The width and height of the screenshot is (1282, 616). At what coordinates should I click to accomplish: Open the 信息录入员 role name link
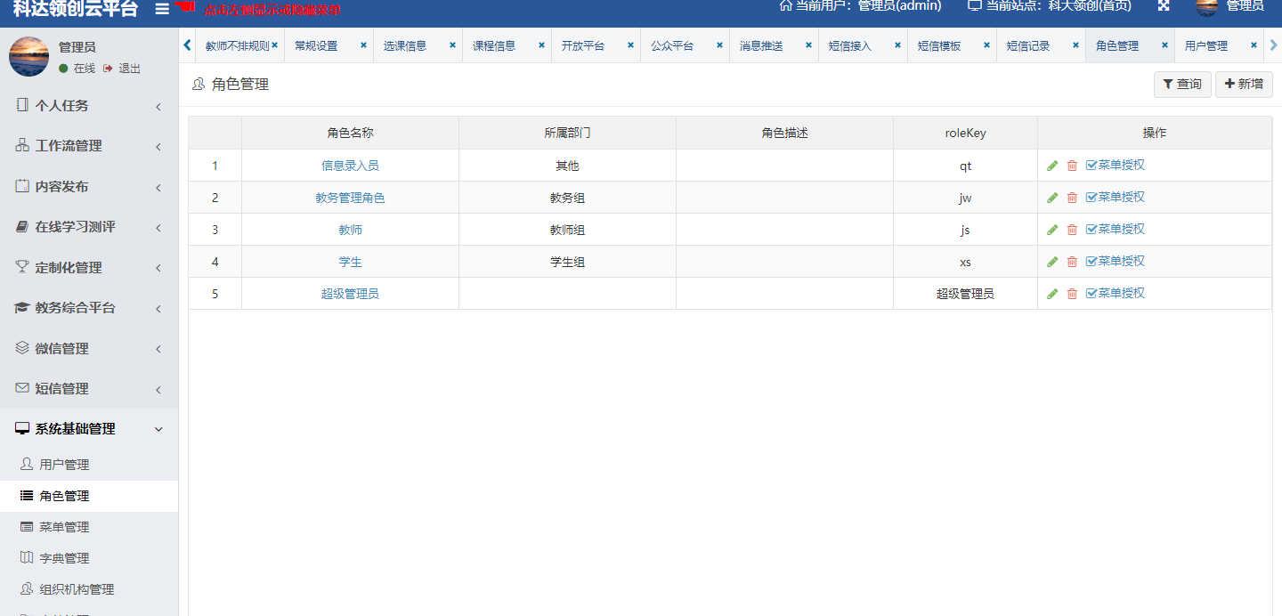[350, 166]
